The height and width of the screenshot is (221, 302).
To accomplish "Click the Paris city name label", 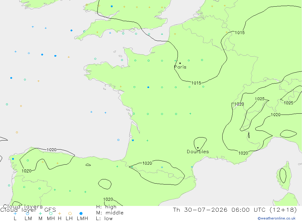I will [180, 67].
